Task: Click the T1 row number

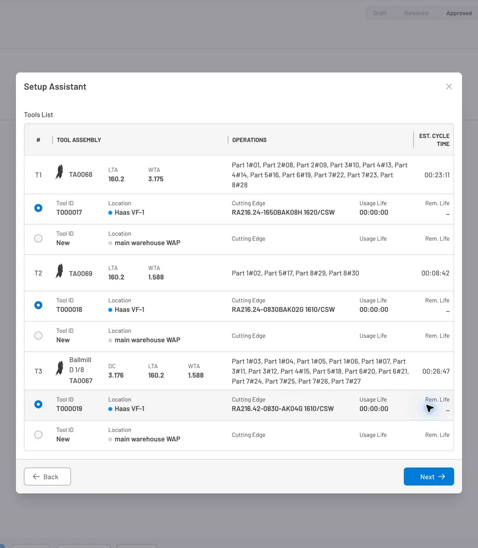Action: click(38, 175)
